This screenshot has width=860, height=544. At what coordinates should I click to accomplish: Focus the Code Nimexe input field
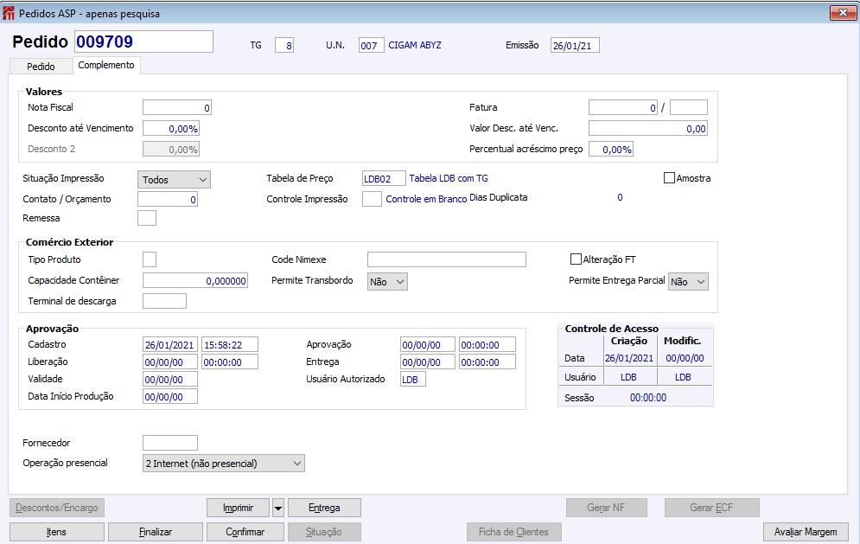[x=446, y=259]
